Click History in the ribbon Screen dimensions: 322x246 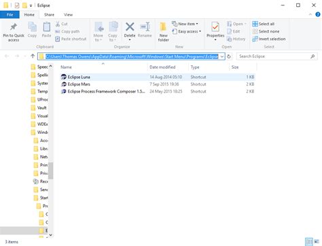[x=236, y=39]
